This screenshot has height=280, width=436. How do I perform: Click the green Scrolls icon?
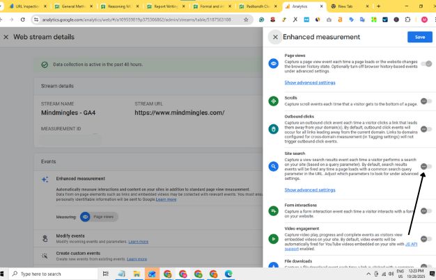point(274,101)
